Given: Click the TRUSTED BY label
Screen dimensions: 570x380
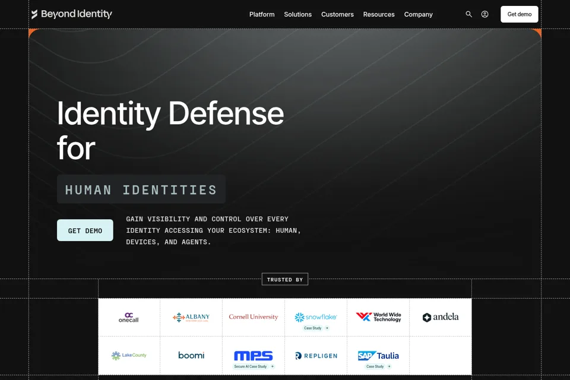Looking at the screenshot, I should coord(285,279).
